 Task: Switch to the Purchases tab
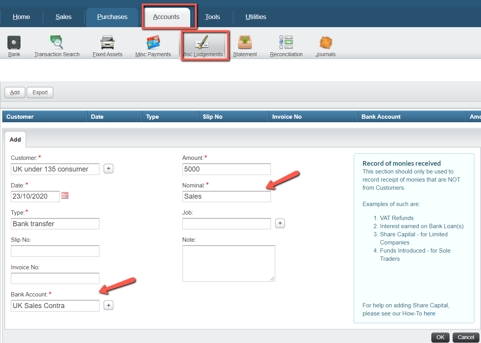coord(112,17)
